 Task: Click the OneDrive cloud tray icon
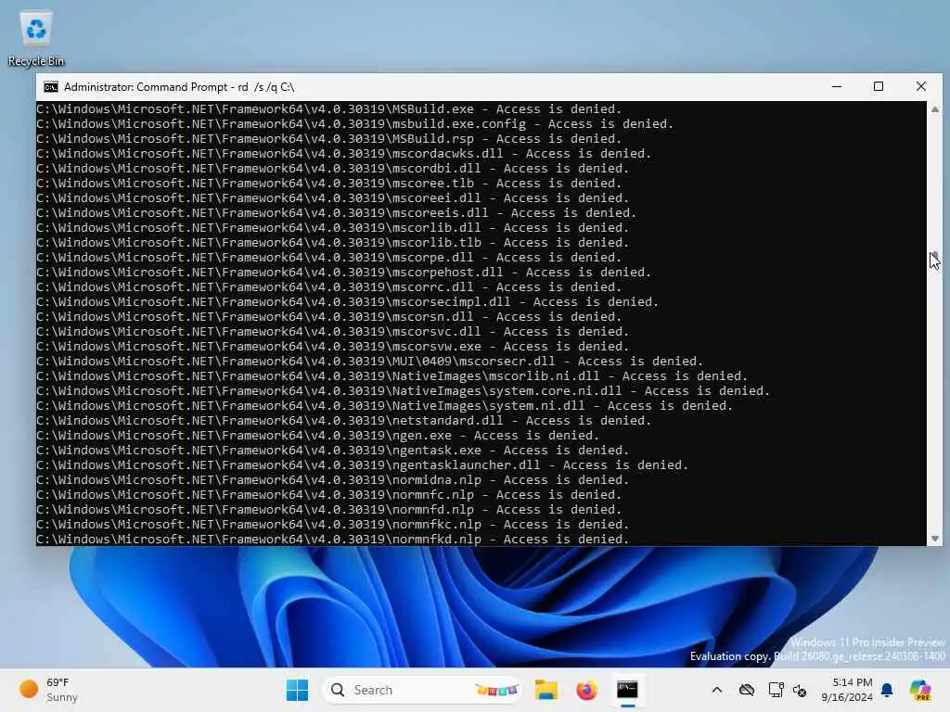(x=747, y=690)
